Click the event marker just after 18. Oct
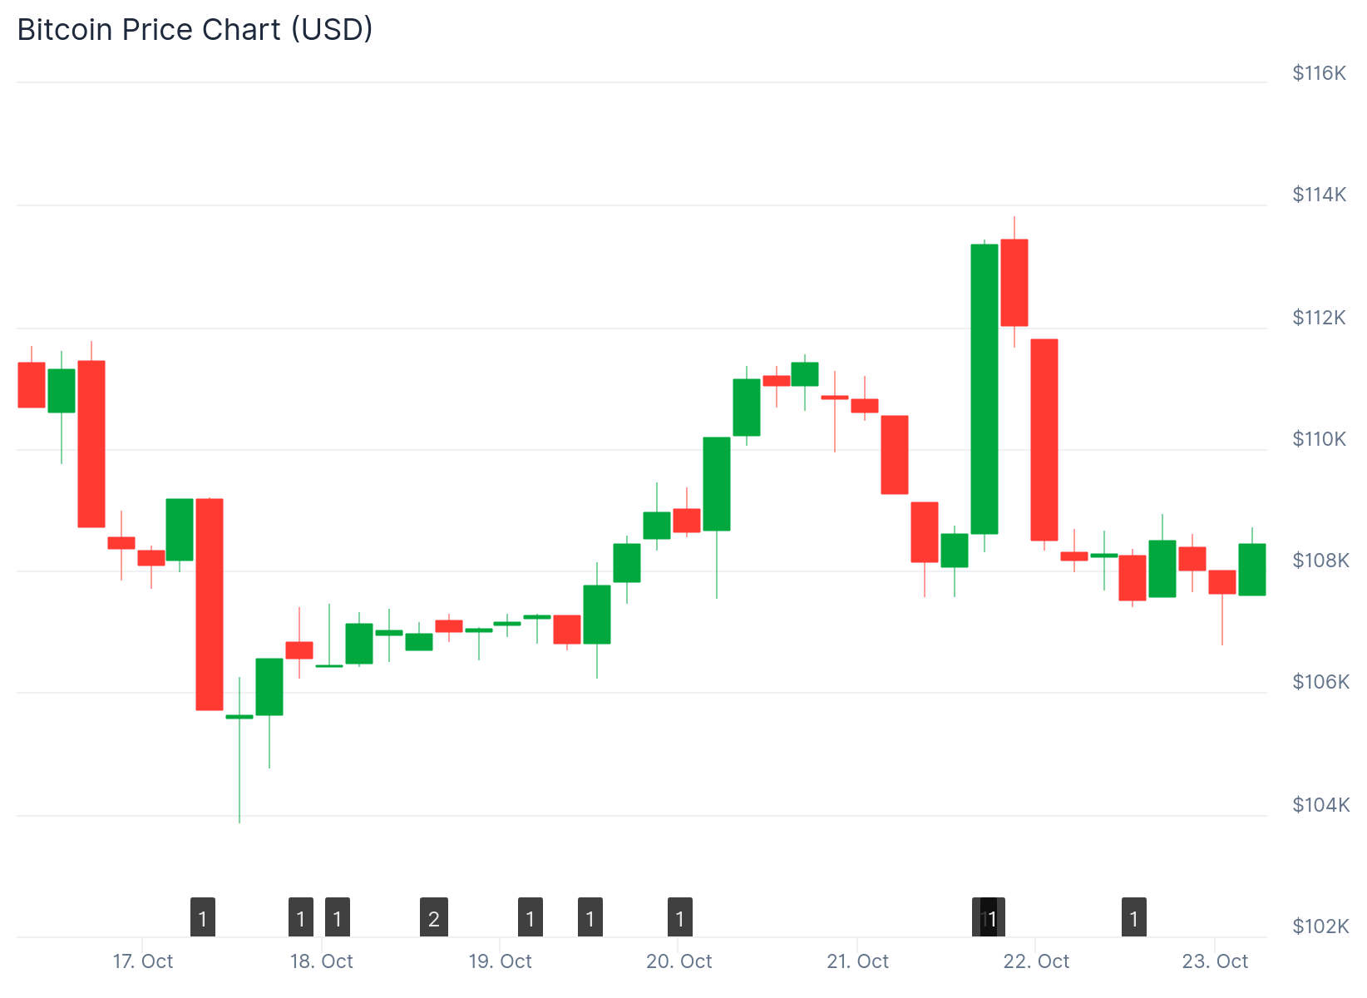The height and width of the screenshot is (998, 1367). (338, 917)
